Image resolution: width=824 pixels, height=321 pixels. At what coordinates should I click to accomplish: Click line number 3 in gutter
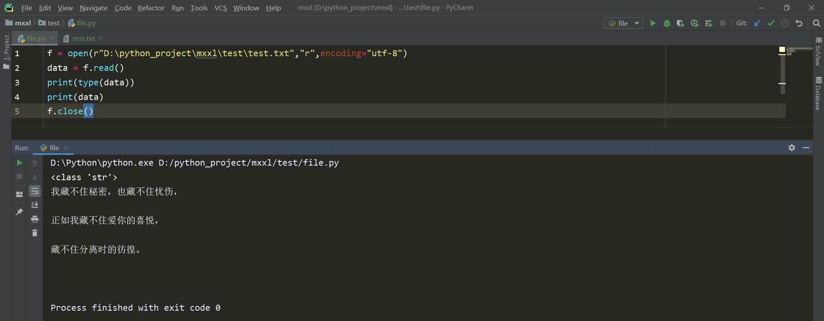click(x=17, y=82)
